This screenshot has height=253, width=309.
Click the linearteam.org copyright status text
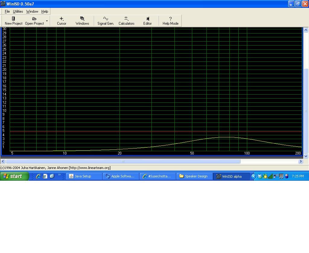pyautogui.click(x=56, y=168)
